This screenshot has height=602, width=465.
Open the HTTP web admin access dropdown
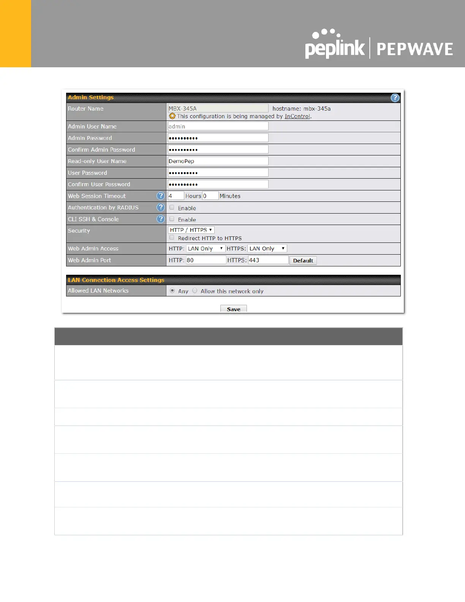point(206,249)
